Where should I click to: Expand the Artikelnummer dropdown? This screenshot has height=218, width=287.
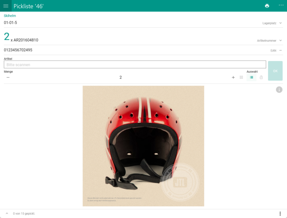pyautogui.click(x=280, y=41)
